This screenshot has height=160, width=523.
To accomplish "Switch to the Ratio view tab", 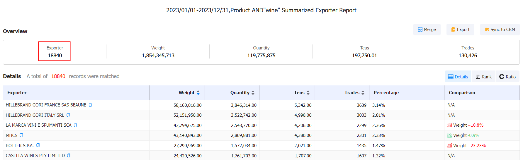I will pos(507,77).
